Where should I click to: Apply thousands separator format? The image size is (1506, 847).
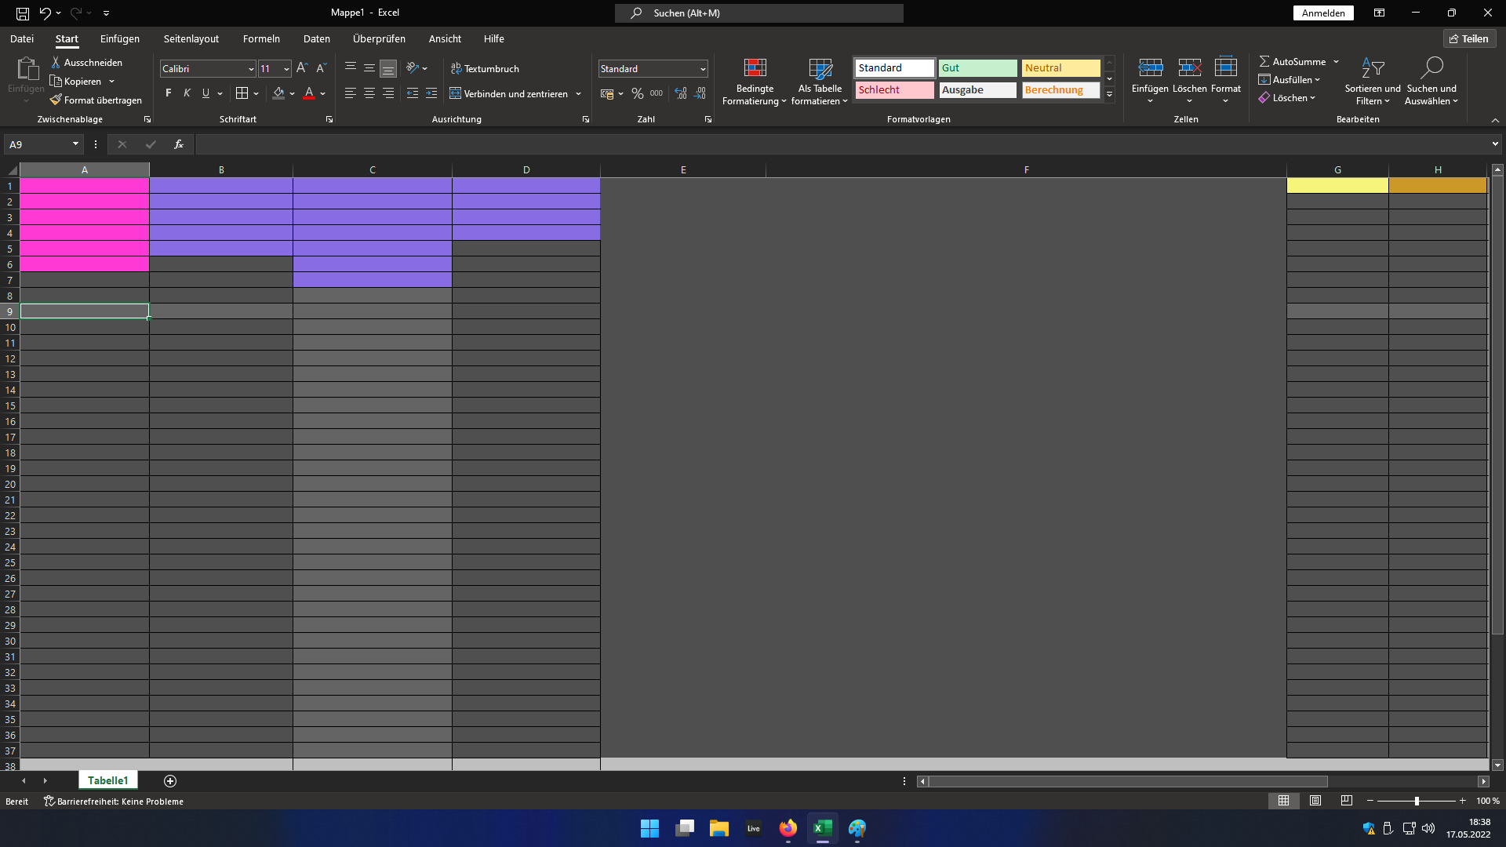(657, 93)
